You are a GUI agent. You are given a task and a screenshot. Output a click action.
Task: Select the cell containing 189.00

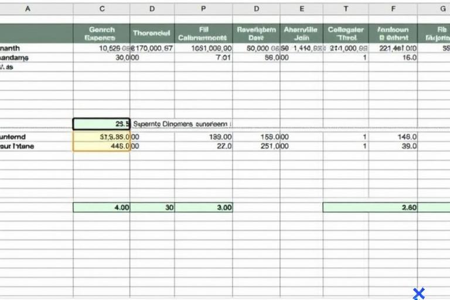click(203, 137)
